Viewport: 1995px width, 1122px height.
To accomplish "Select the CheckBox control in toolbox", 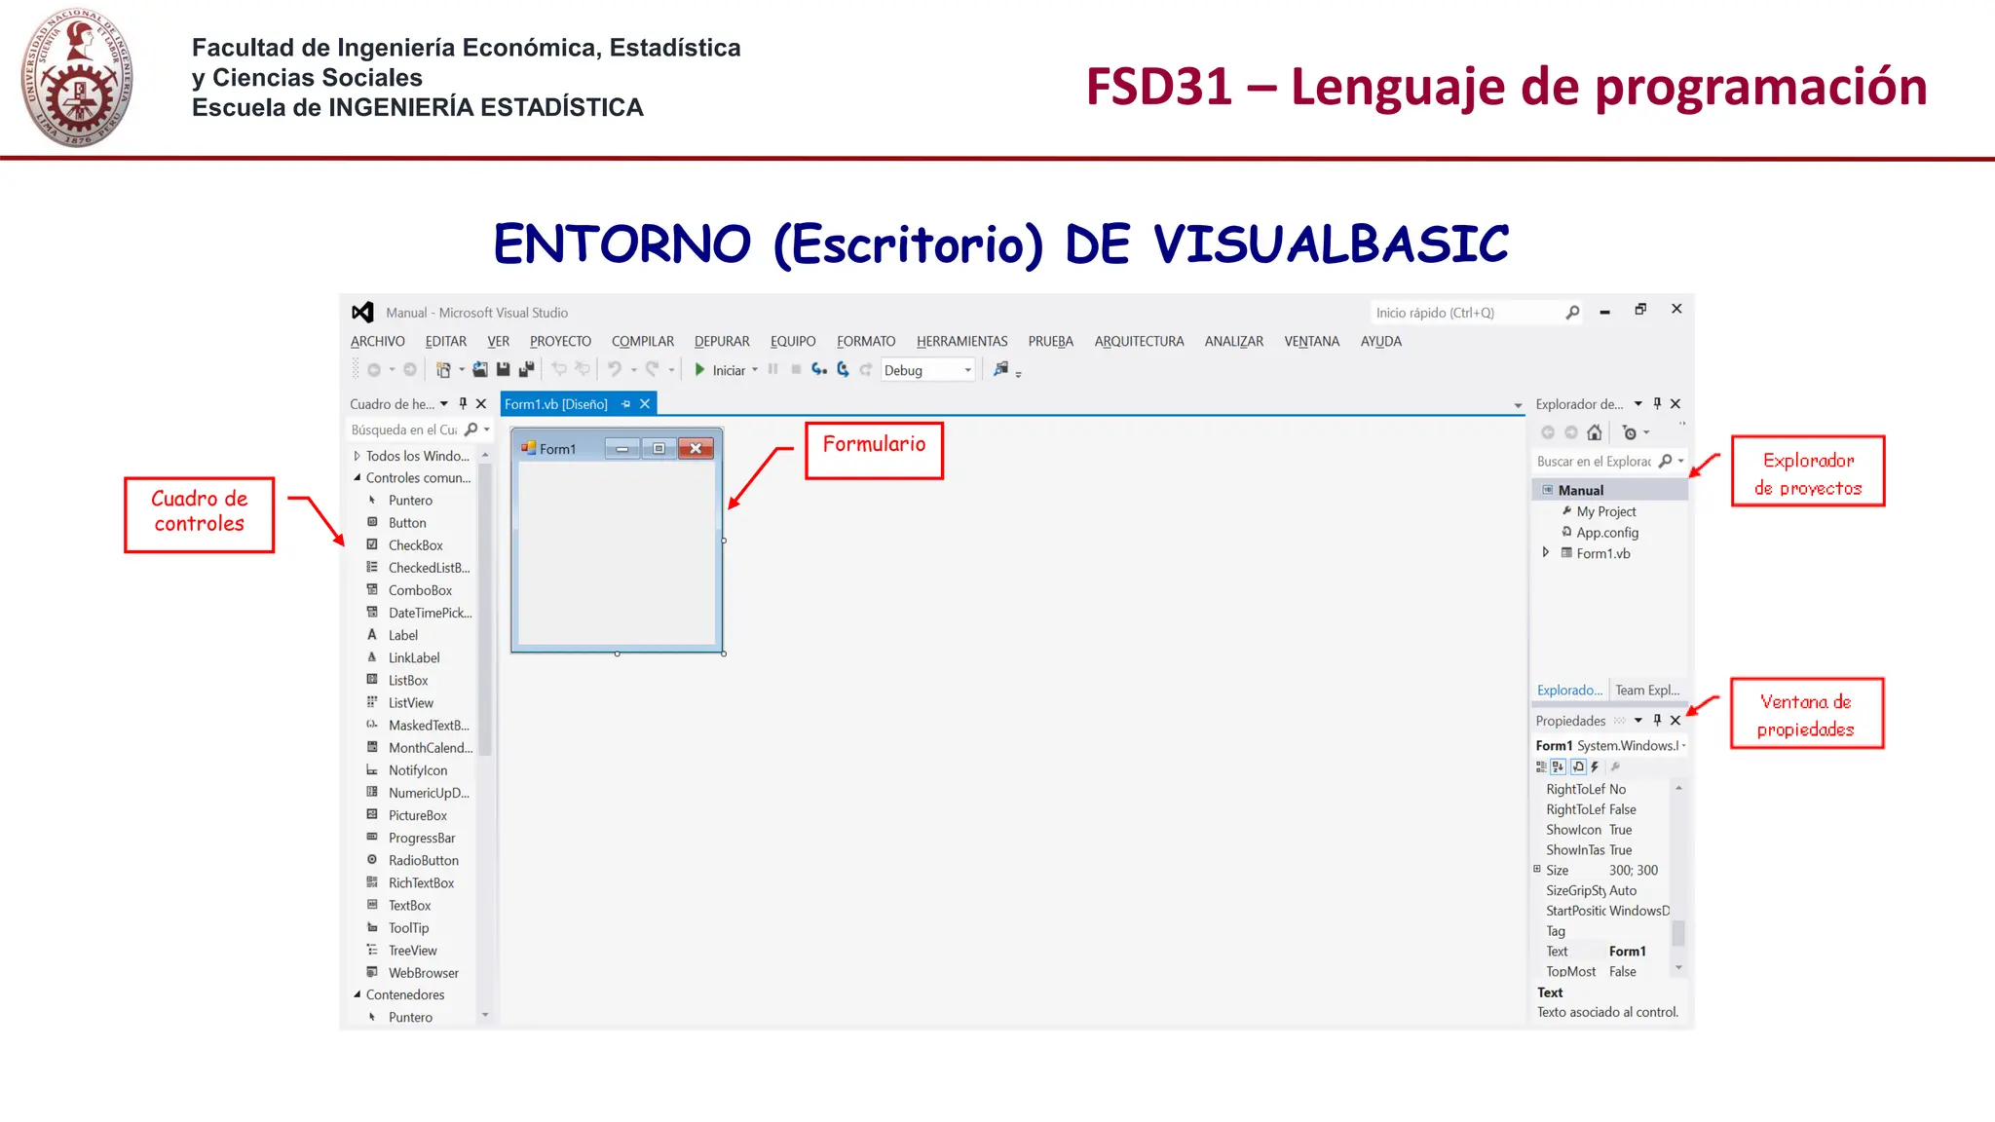I will pos(415,545).
